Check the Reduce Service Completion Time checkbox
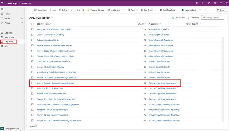The width and height of the screenshot is (229, 131). pos(32,88)
